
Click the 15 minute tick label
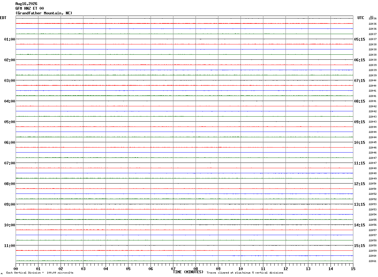[x=353, y=269]
